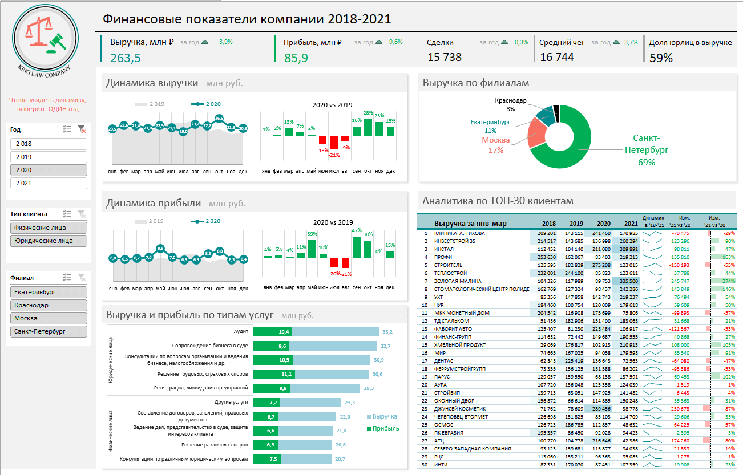Image resolution: width=743 pixels, height=475 pixels.
Task: Toggle the Юридические лица client filter
Action: tap(49, 241)
